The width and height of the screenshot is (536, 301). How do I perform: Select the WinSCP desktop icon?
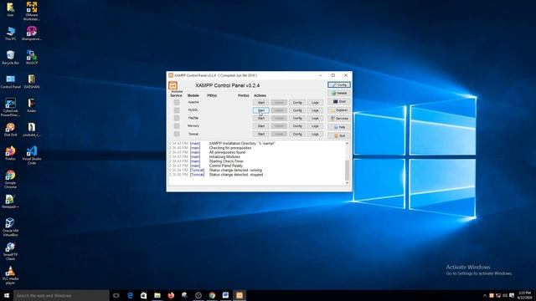click(32, 58)
